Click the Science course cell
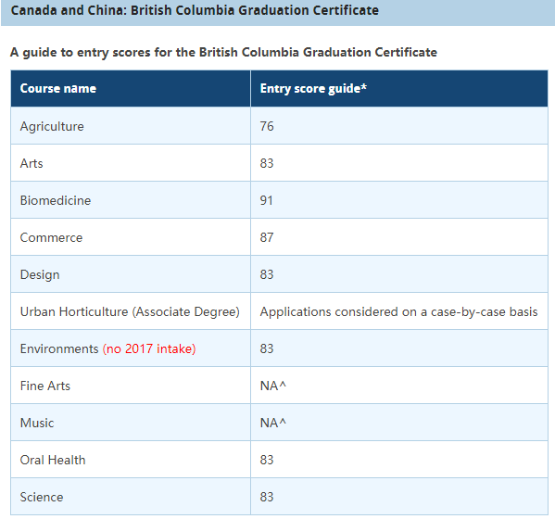 click(131, 497)
